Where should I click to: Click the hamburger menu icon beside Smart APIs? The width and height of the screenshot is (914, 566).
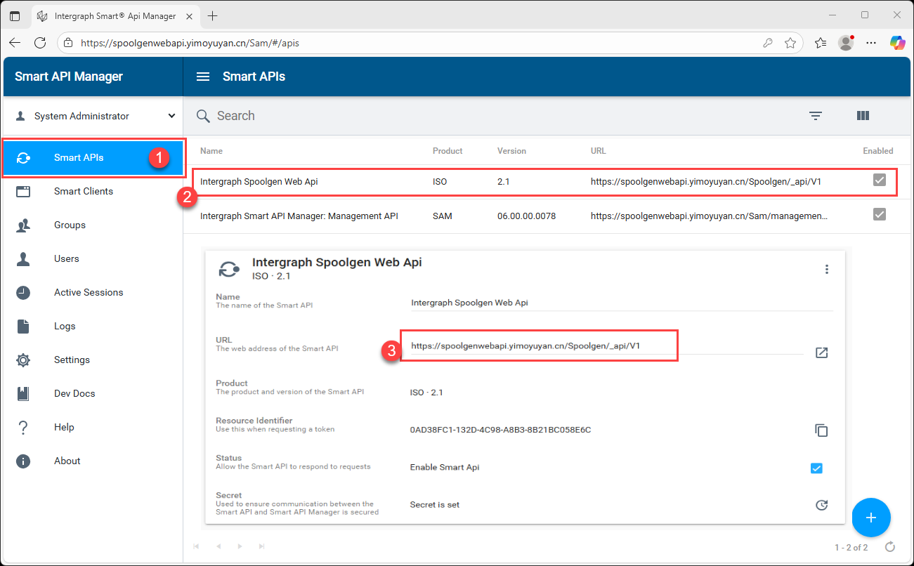coord(203,77)
